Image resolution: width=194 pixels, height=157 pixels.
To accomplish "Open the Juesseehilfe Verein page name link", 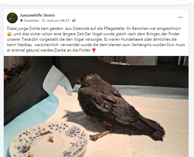I will [x=37, y=15].
